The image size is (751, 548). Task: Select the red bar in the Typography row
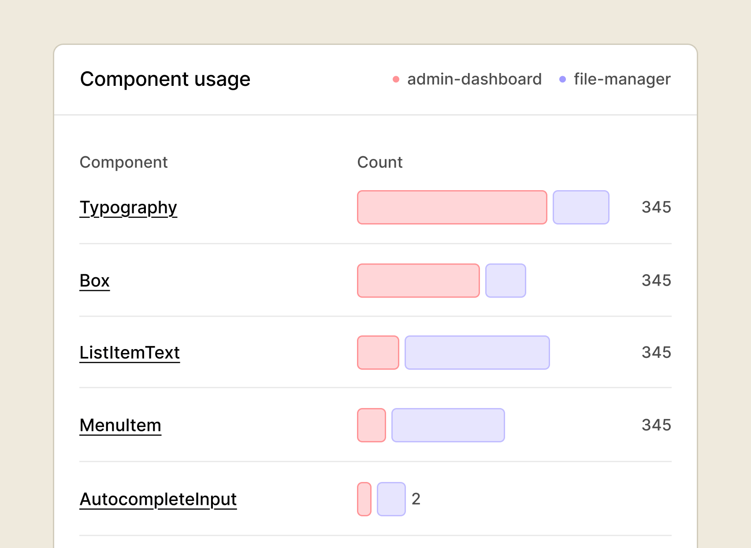click(451, 207)
